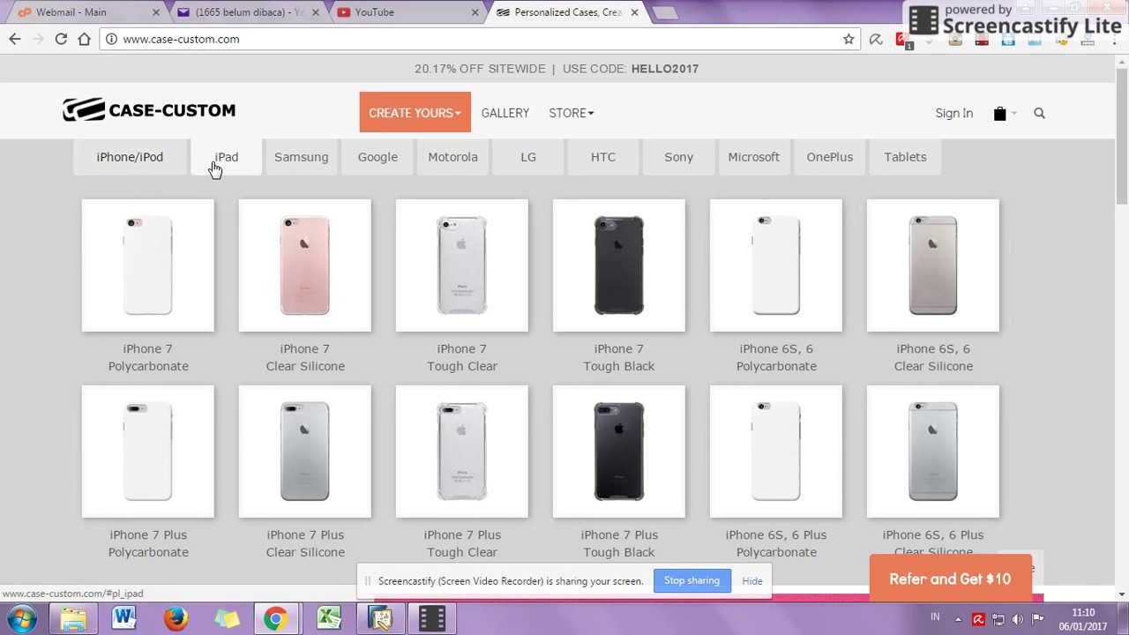Show hidden system tray icons
1129x635 pixels.
(958, 619)
